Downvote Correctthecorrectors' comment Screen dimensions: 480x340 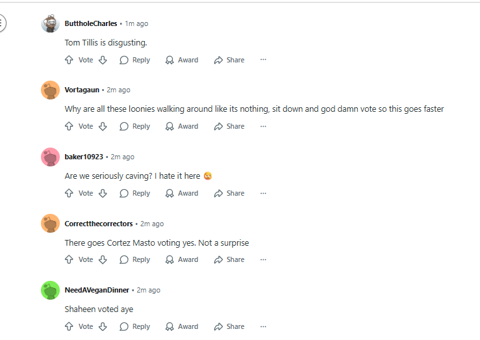pos(103,260)
